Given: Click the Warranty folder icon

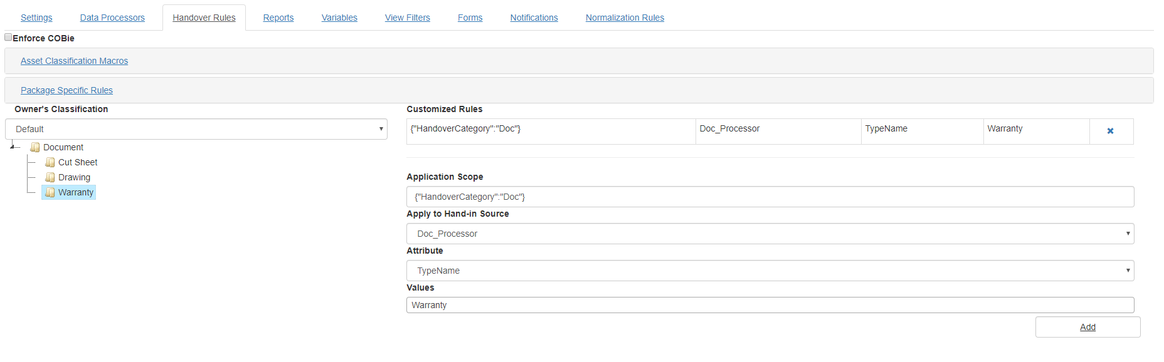Looking at the screenshot, I should (x=50, y=192).
